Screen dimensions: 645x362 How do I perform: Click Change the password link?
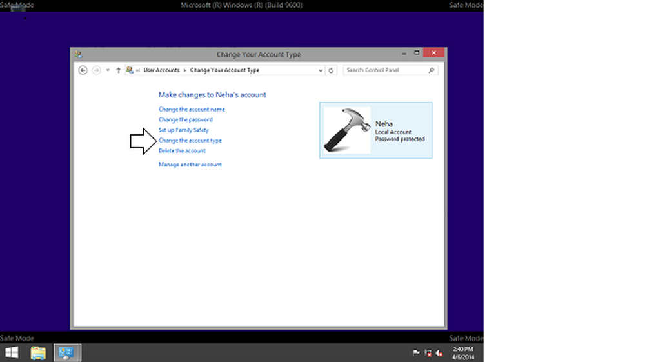pos(185,120)
